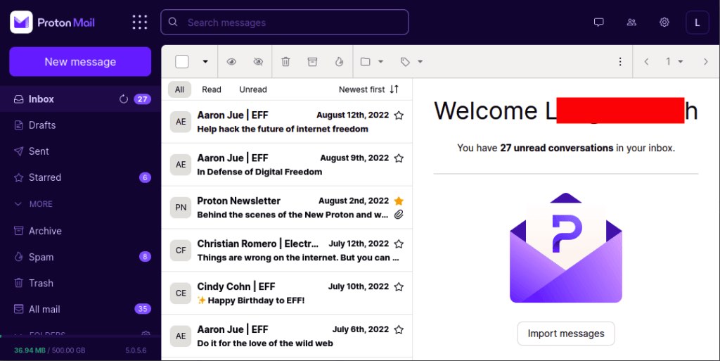Click the trash icon in toolbar
720x361 pixels.
pos(285,62)
